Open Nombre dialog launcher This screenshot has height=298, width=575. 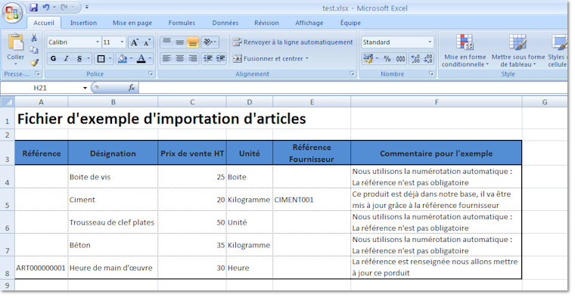[431, 73]
